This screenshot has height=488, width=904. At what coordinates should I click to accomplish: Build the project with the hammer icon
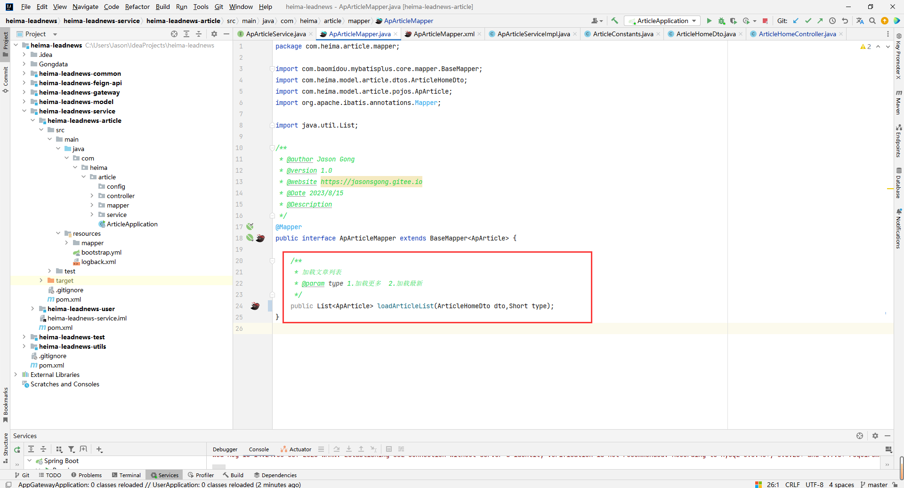[614, 21]
